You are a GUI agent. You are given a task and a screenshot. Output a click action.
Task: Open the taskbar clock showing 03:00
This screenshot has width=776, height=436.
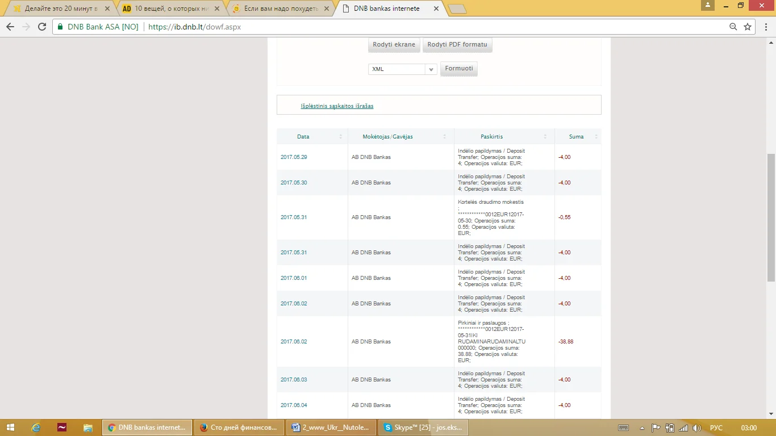(x=749, y=427)
